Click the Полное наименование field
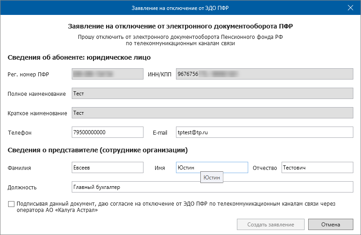Screen dimensions: 361x235 click(212, 94)
